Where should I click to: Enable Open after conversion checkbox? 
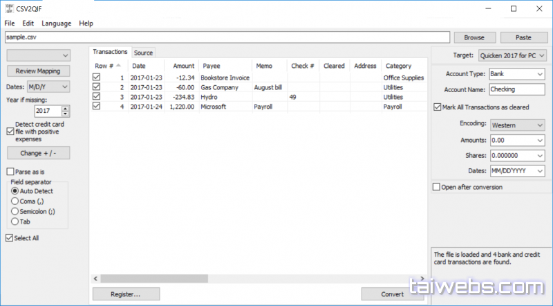point(436,187)
